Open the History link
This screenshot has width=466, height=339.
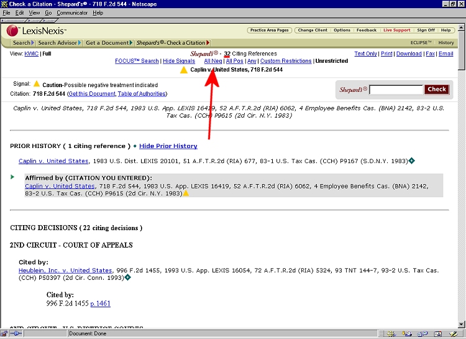coord(445,43)
